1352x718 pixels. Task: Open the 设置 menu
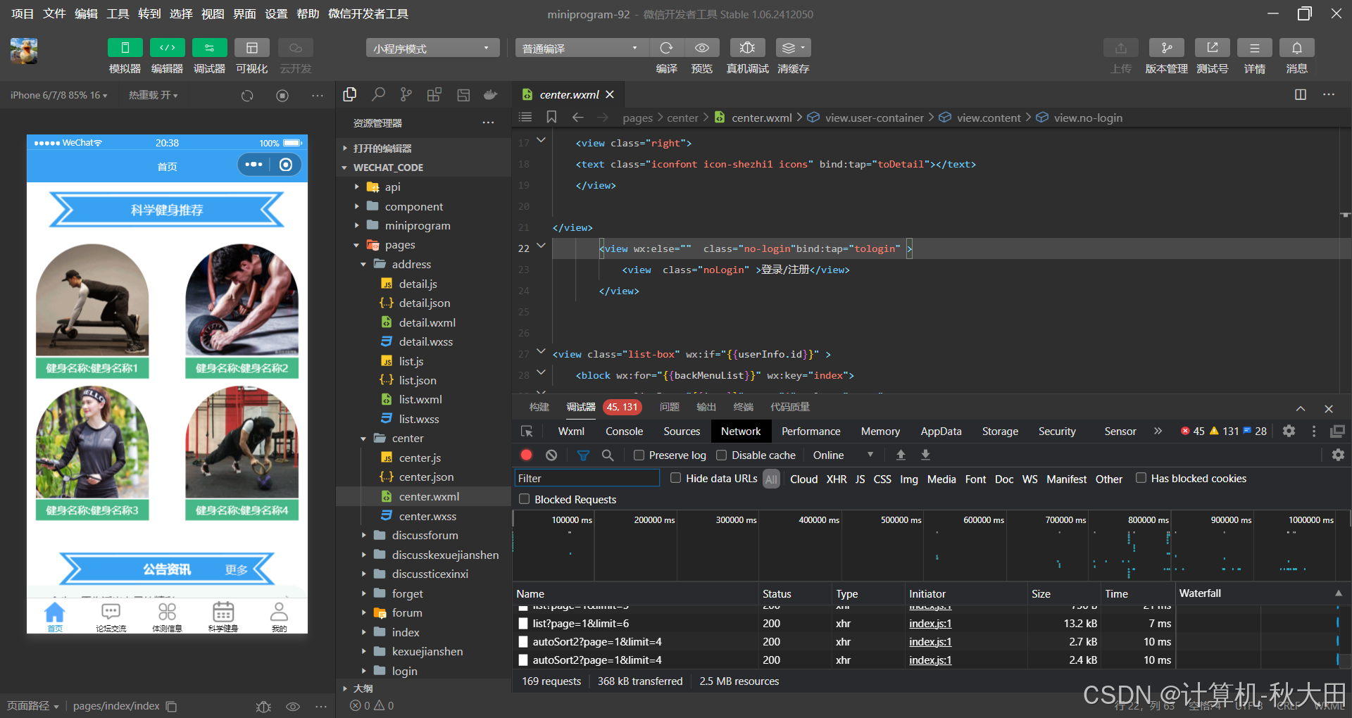(x=276, y=13)
